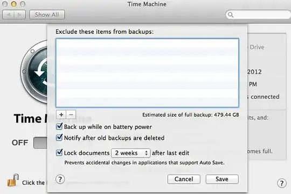The width and height of the screenshot is (291, 194).
Task: Switch the Time Machine OFF/ON slider
Action: tap(40, 143)
